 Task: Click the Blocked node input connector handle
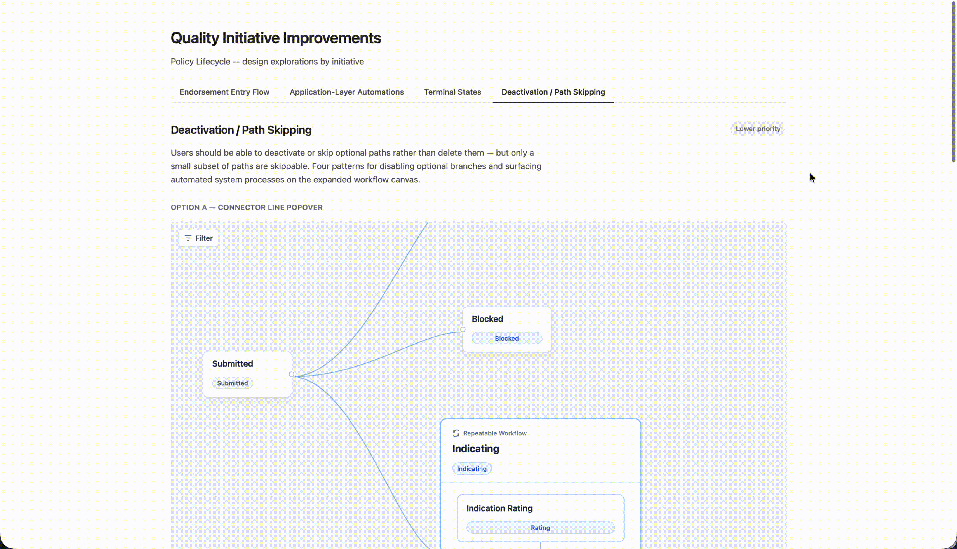(463, 330)
